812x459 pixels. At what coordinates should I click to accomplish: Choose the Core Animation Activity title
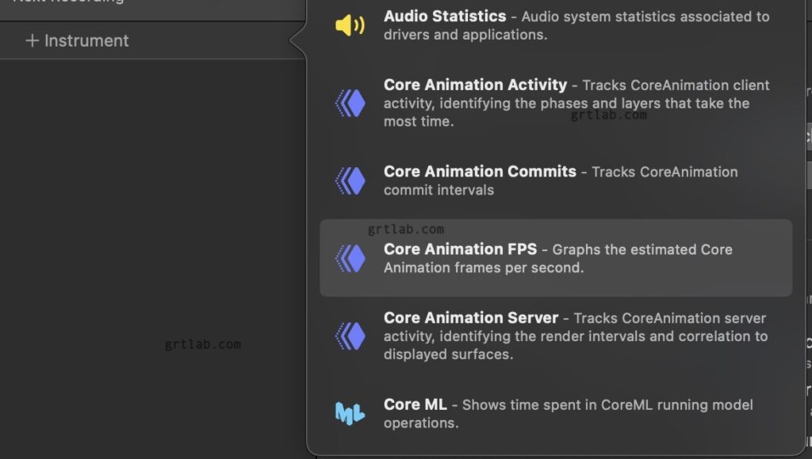[x=475, y=85]
